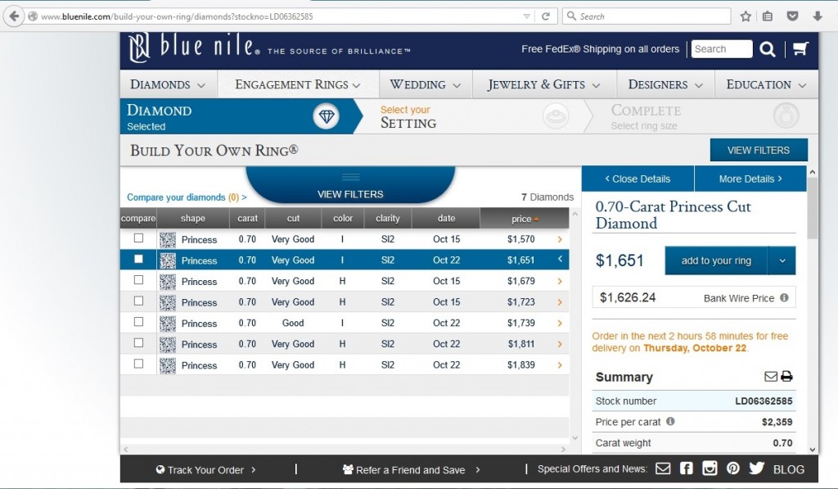The height and width of the screenshot is (489, 838).
Task: Print the diamond summary via printer icon
Action: [786, 377]
